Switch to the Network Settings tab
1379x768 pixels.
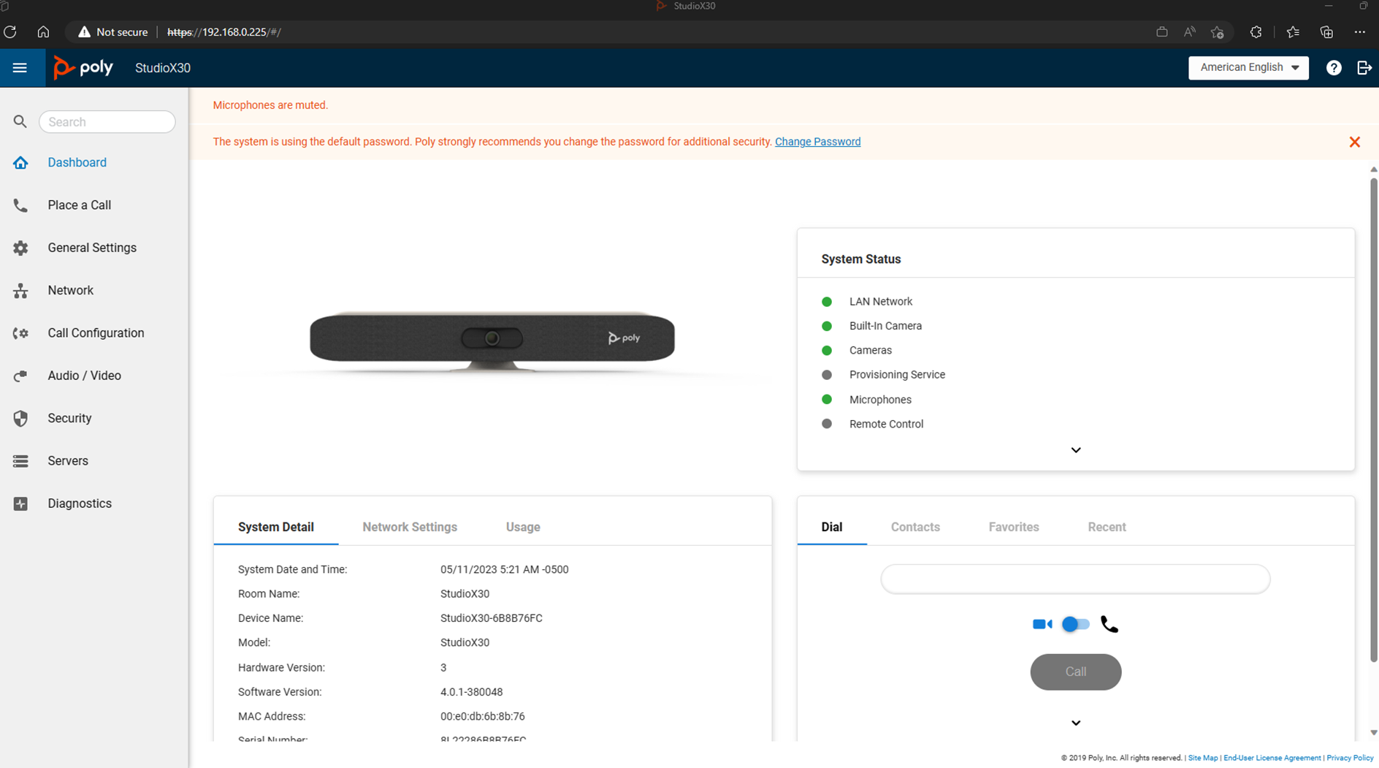tap(410, 527)
